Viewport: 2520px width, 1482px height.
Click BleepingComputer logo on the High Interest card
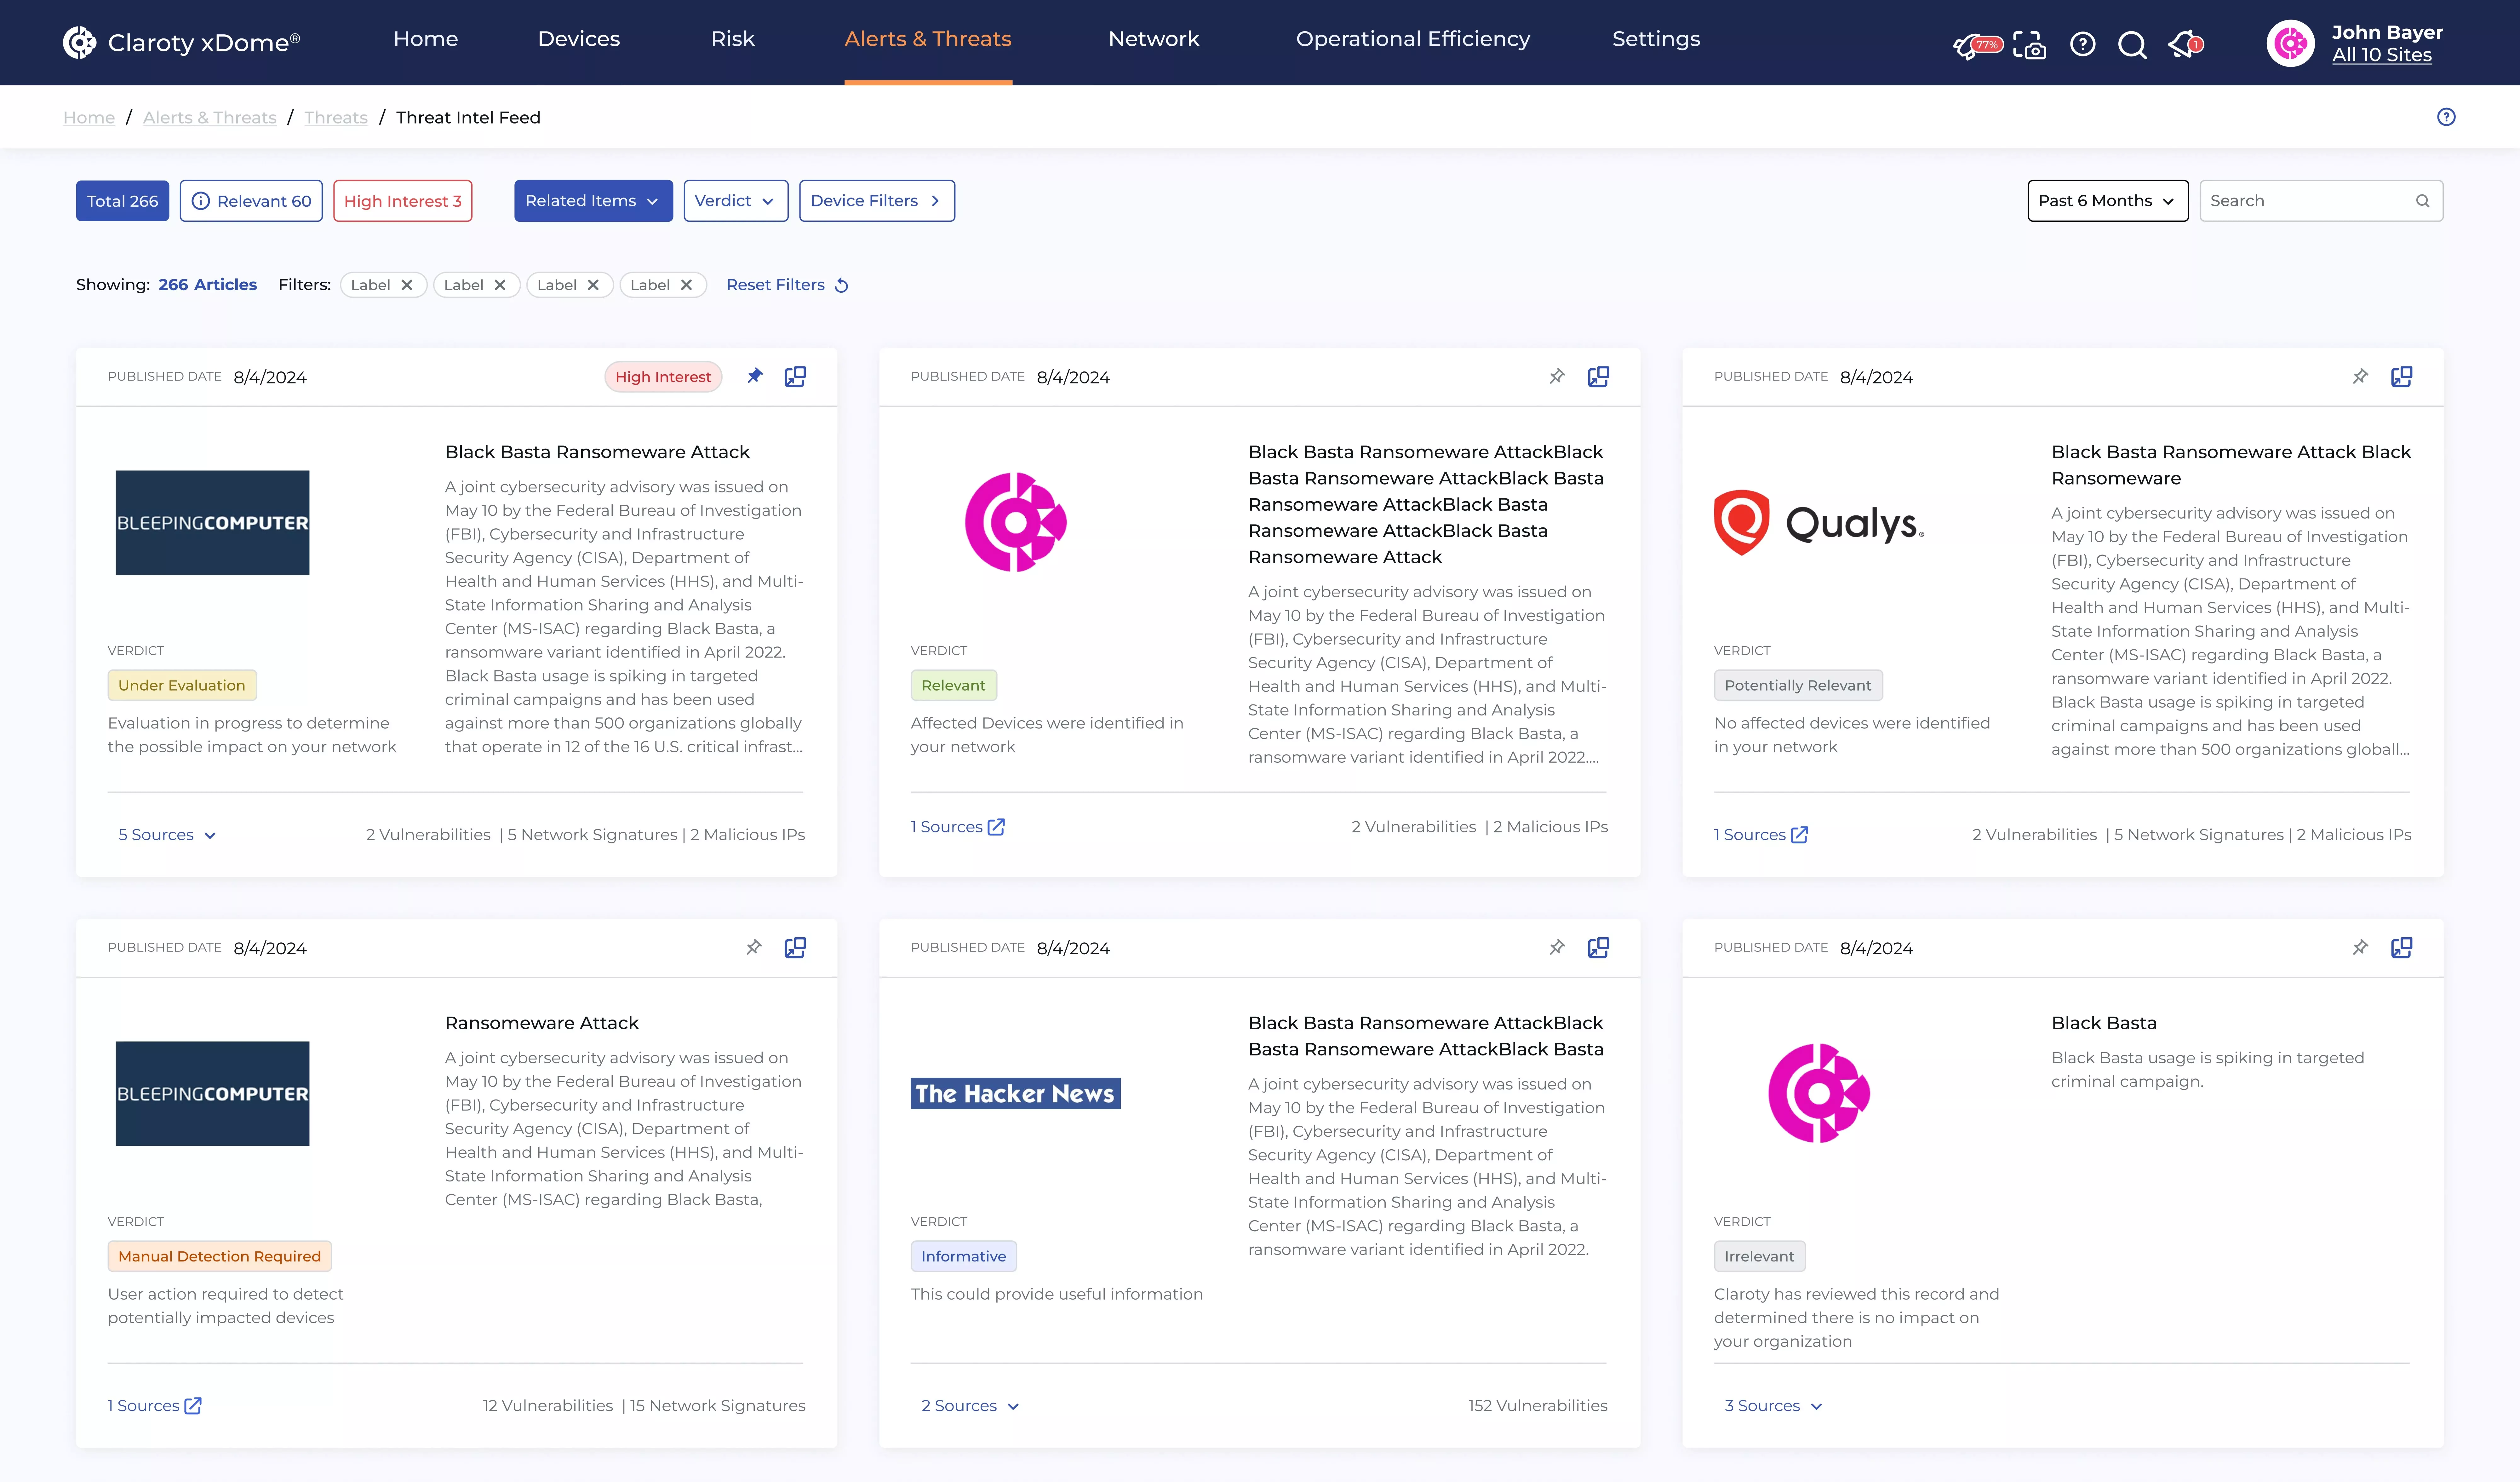pos(212,523)
